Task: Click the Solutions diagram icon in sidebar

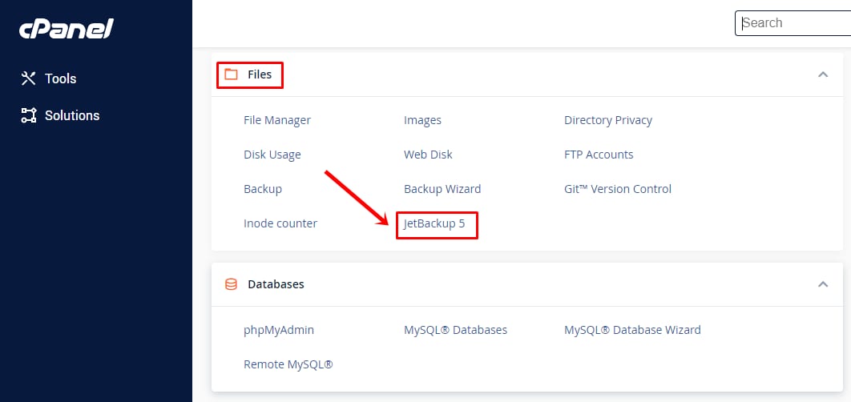Action: (x=28, y=115)
